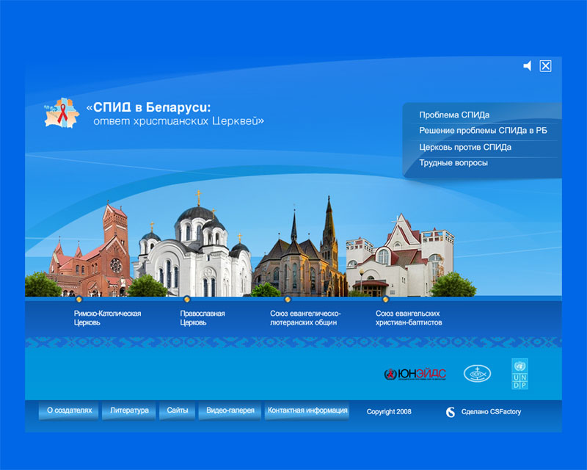Select the Lutheran union marker dot
The height and width of the screenshot is (470, 587).
tap(288, 299)
